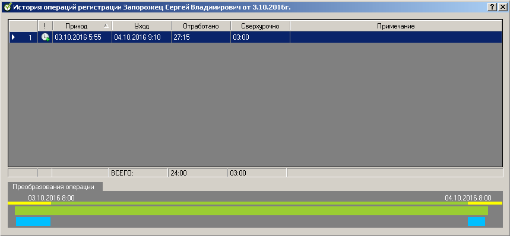Select arrival cell 03.10.2016 5:55
The height and width of the screenshot is (236, 510).
coord(83,37)
